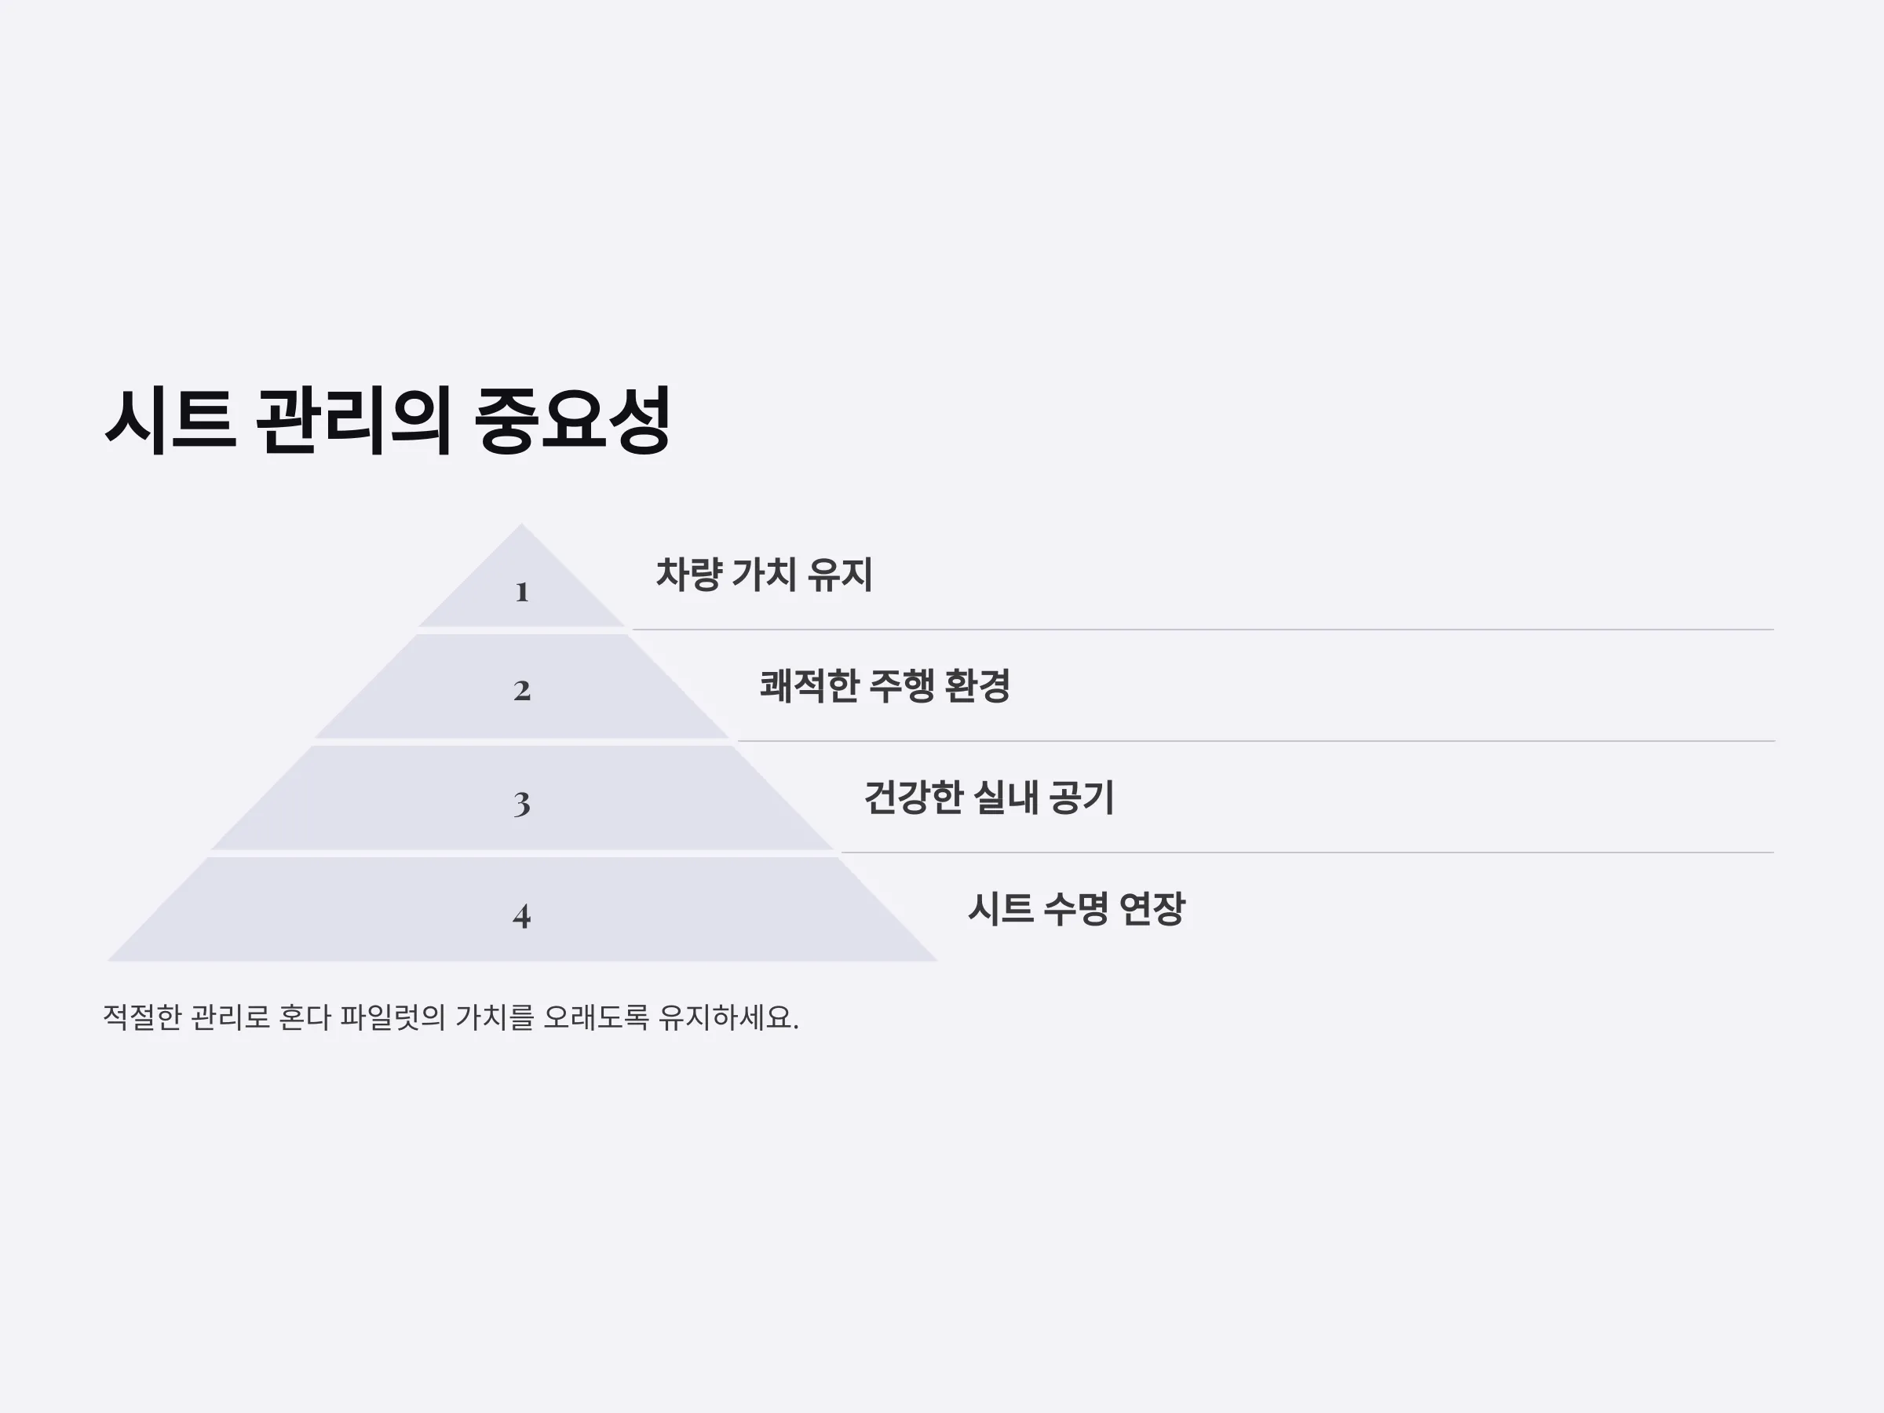Click the word 혼다 in the caption

coord(305,1017)
